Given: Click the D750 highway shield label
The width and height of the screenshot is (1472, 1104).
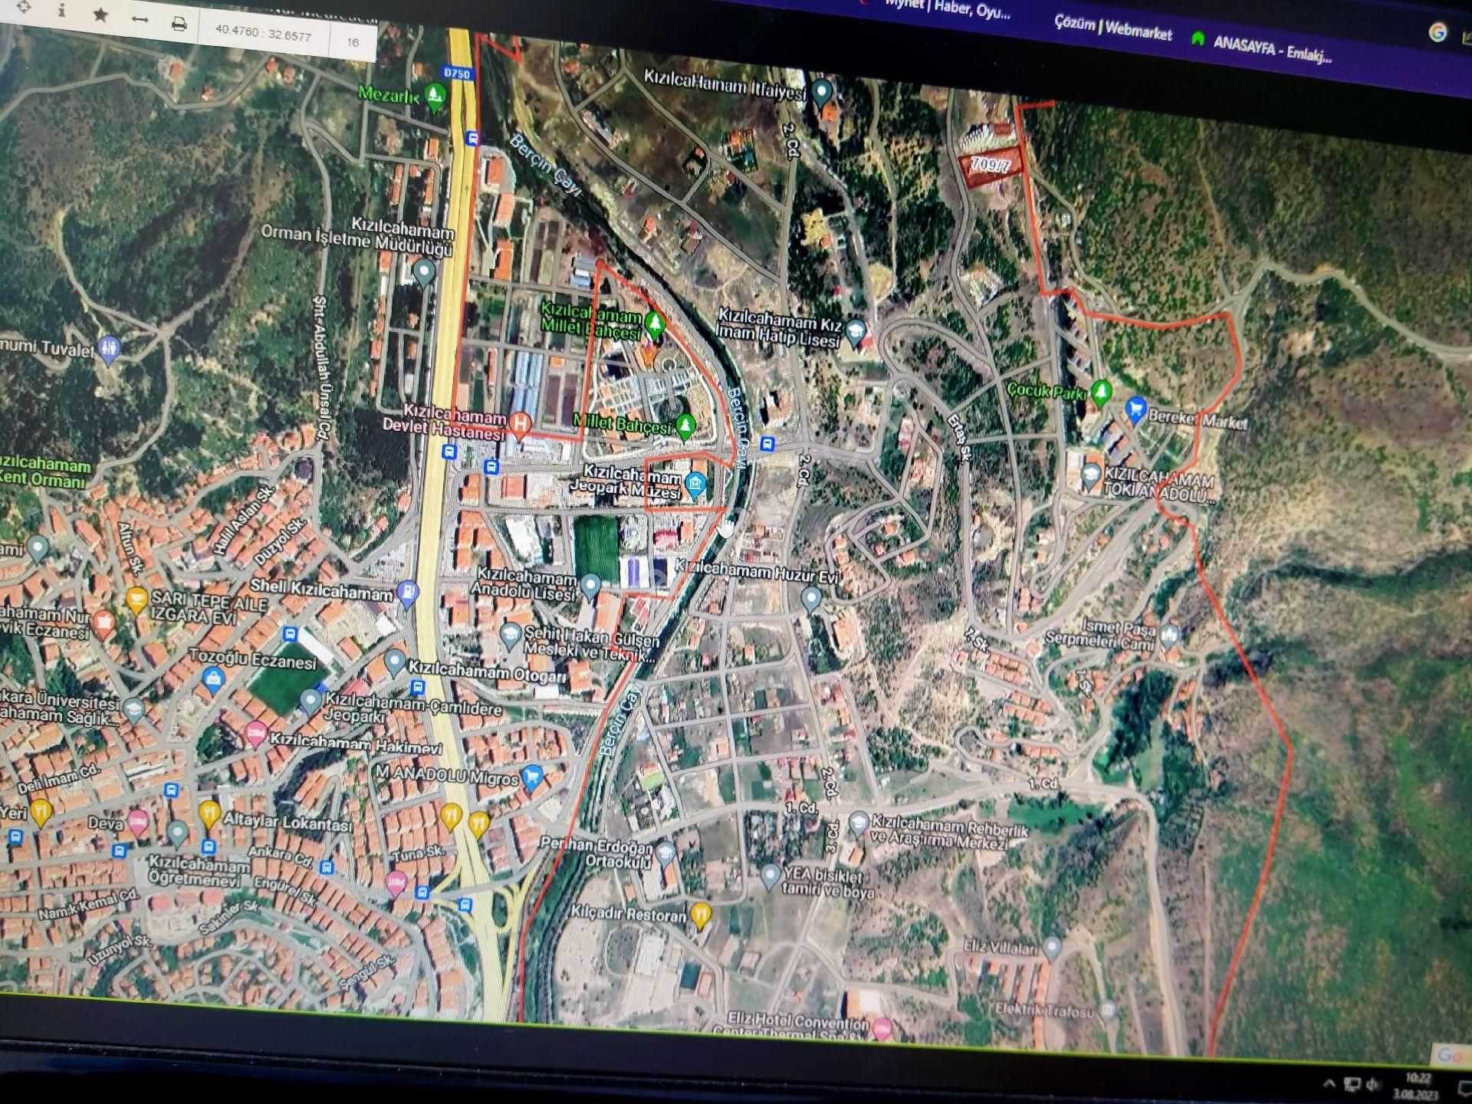Looking at the screenshot, I should pos(457,73).
